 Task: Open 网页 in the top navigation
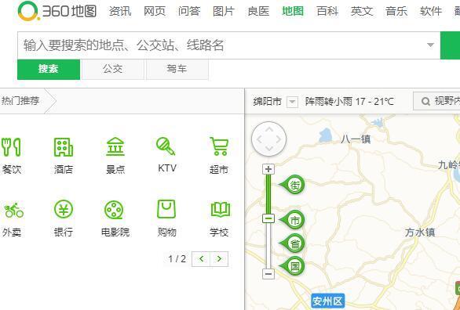pos(155,12)
